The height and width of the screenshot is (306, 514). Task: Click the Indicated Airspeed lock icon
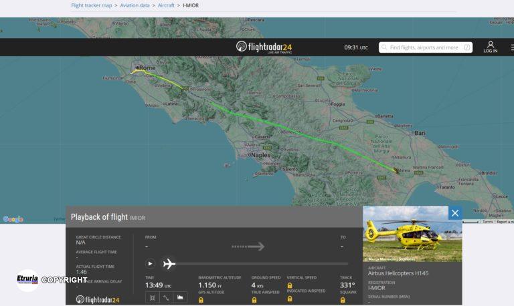coord(289,299)
